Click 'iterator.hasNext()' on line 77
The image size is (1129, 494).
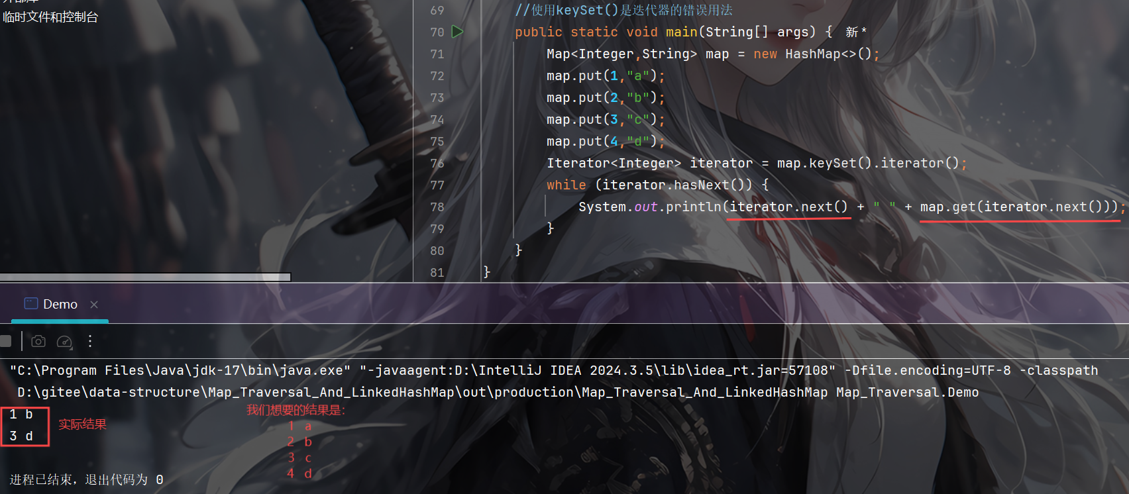point(673,185)
